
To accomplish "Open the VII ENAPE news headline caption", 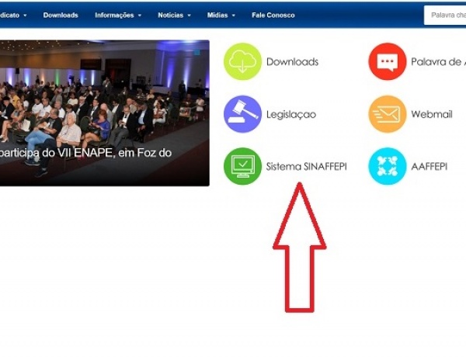I will pos(85,153).
